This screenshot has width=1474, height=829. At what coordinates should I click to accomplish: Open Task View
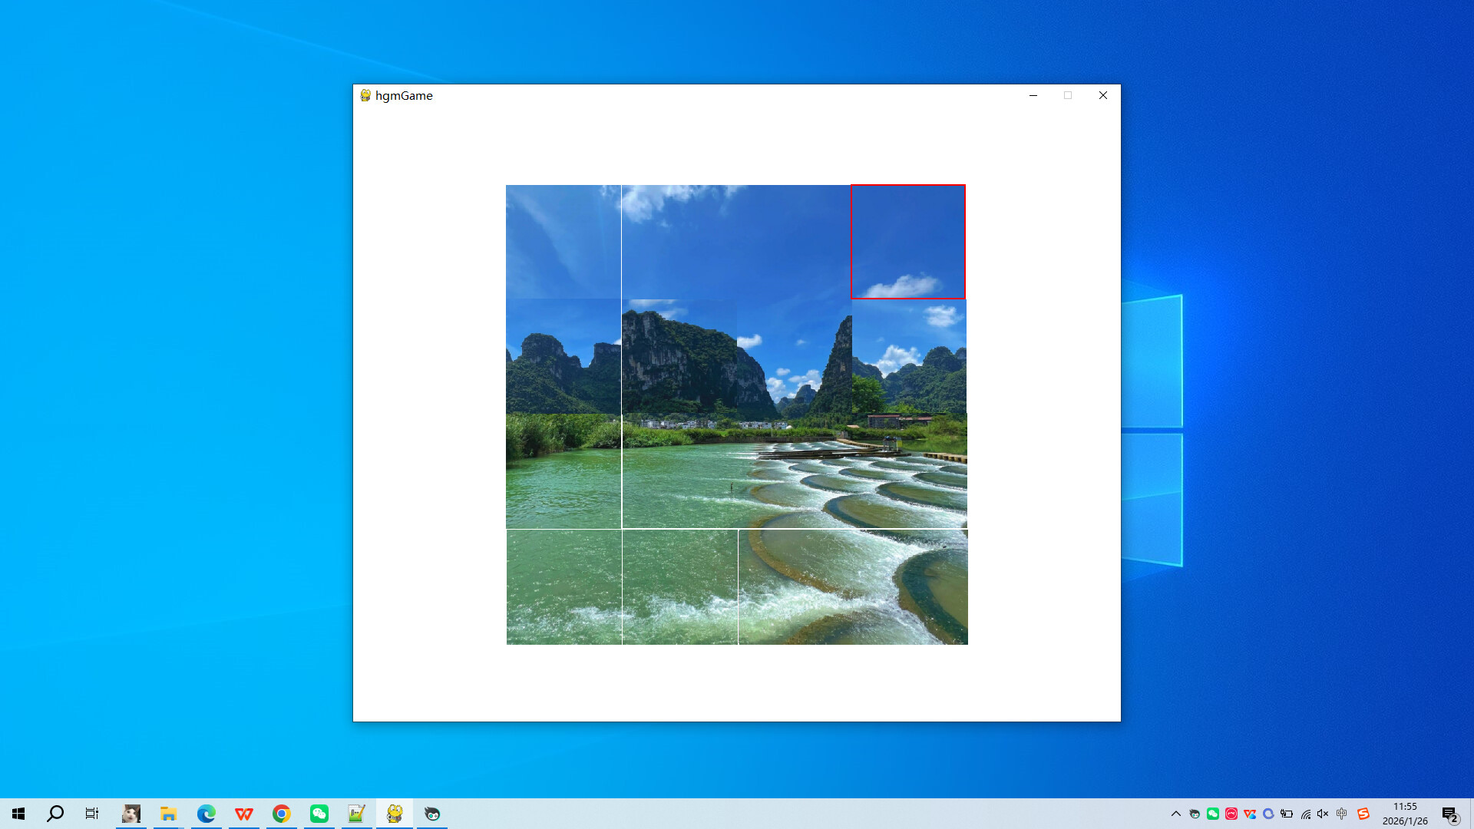[91, 813]
